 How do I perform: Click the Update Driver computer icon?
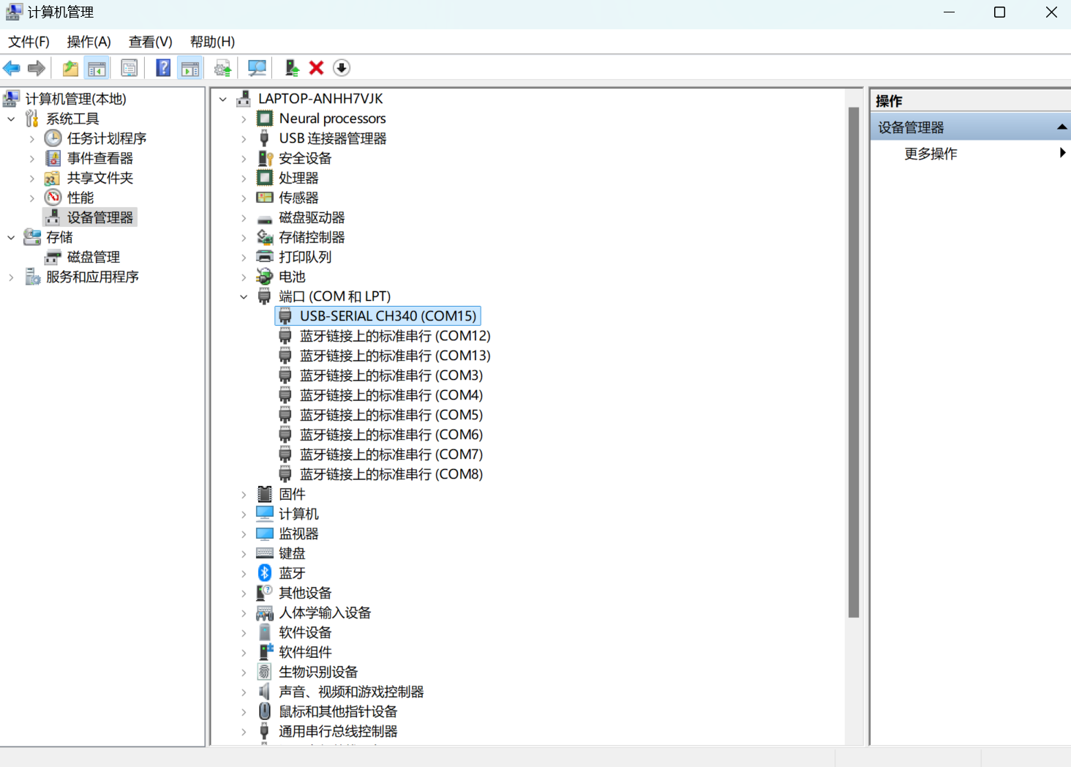tap(292, 68)
